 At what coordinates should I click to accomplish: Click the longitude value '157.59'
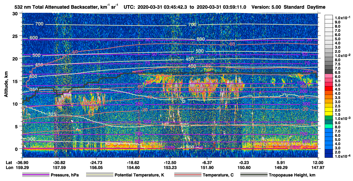(x=59, y=167)
